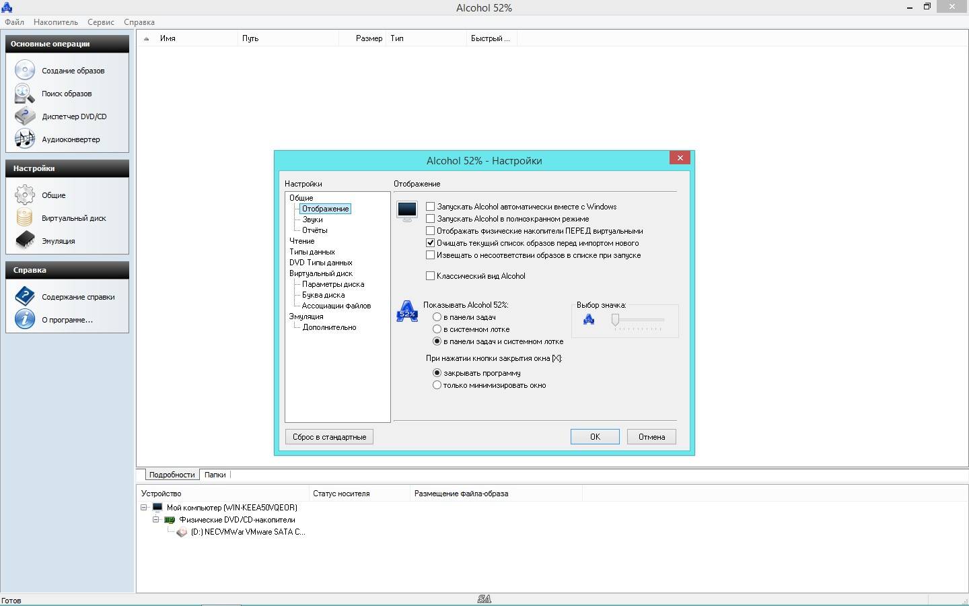
Task: Open the Файл menu
Action: tap(14, 22)
